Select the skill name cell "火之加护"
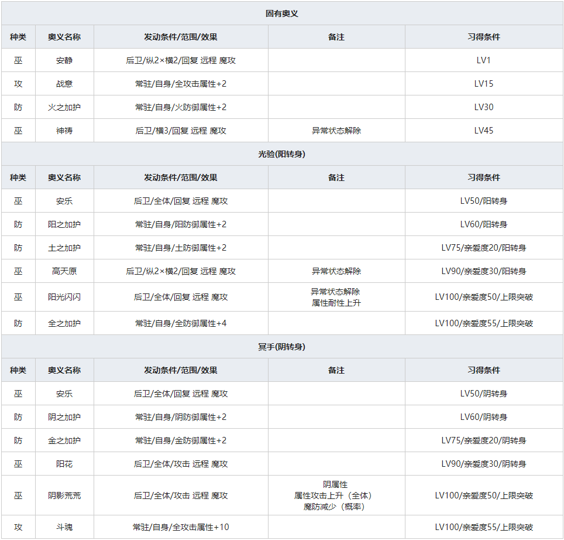This screenshot has height=540, width=564. (64, 107)
